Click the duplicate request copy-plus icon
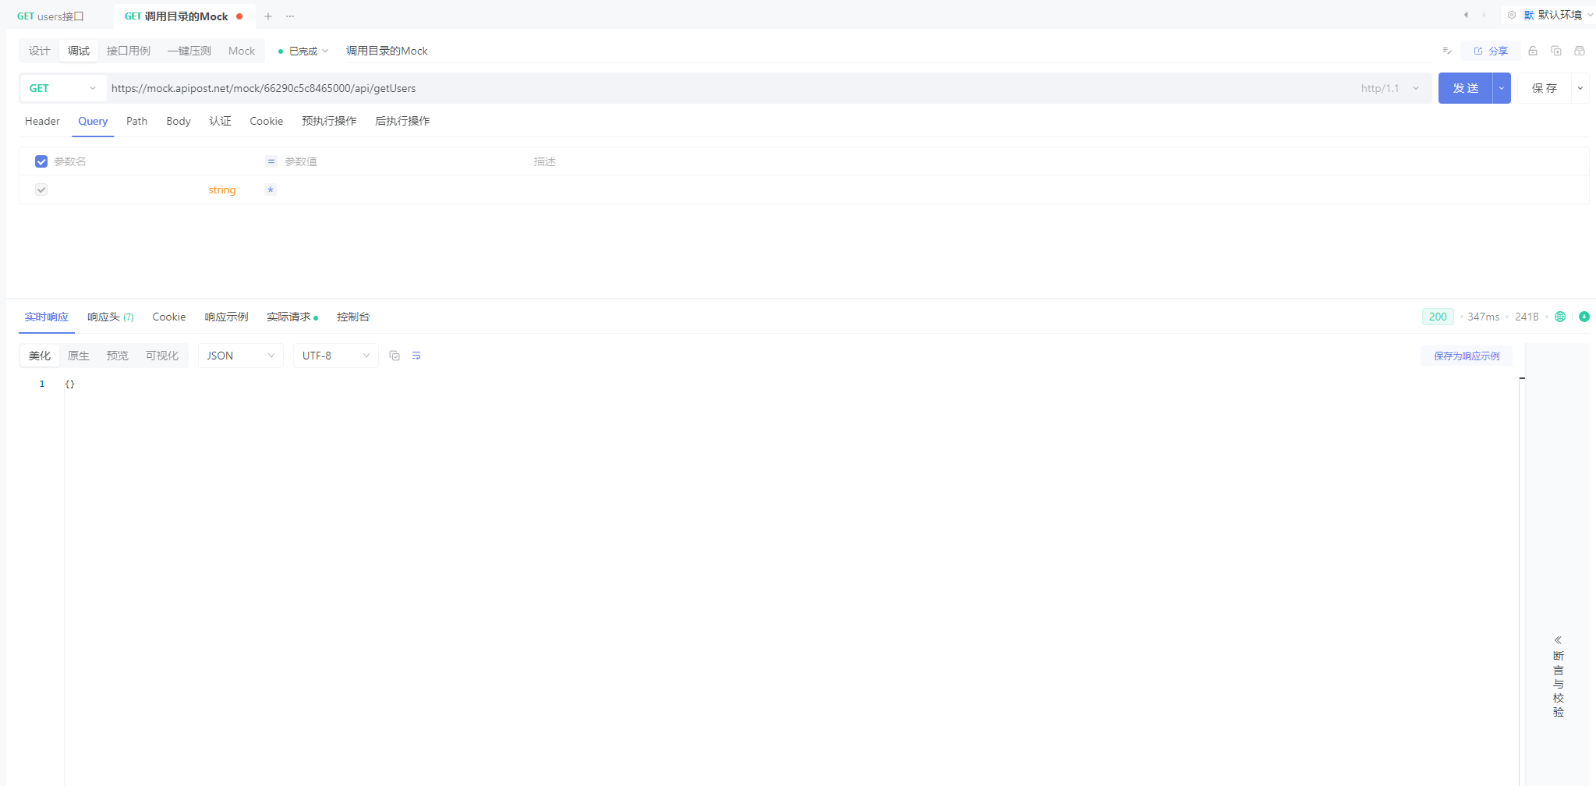Viewport: 1596px width, 786px height. (x=1556, y=51)
